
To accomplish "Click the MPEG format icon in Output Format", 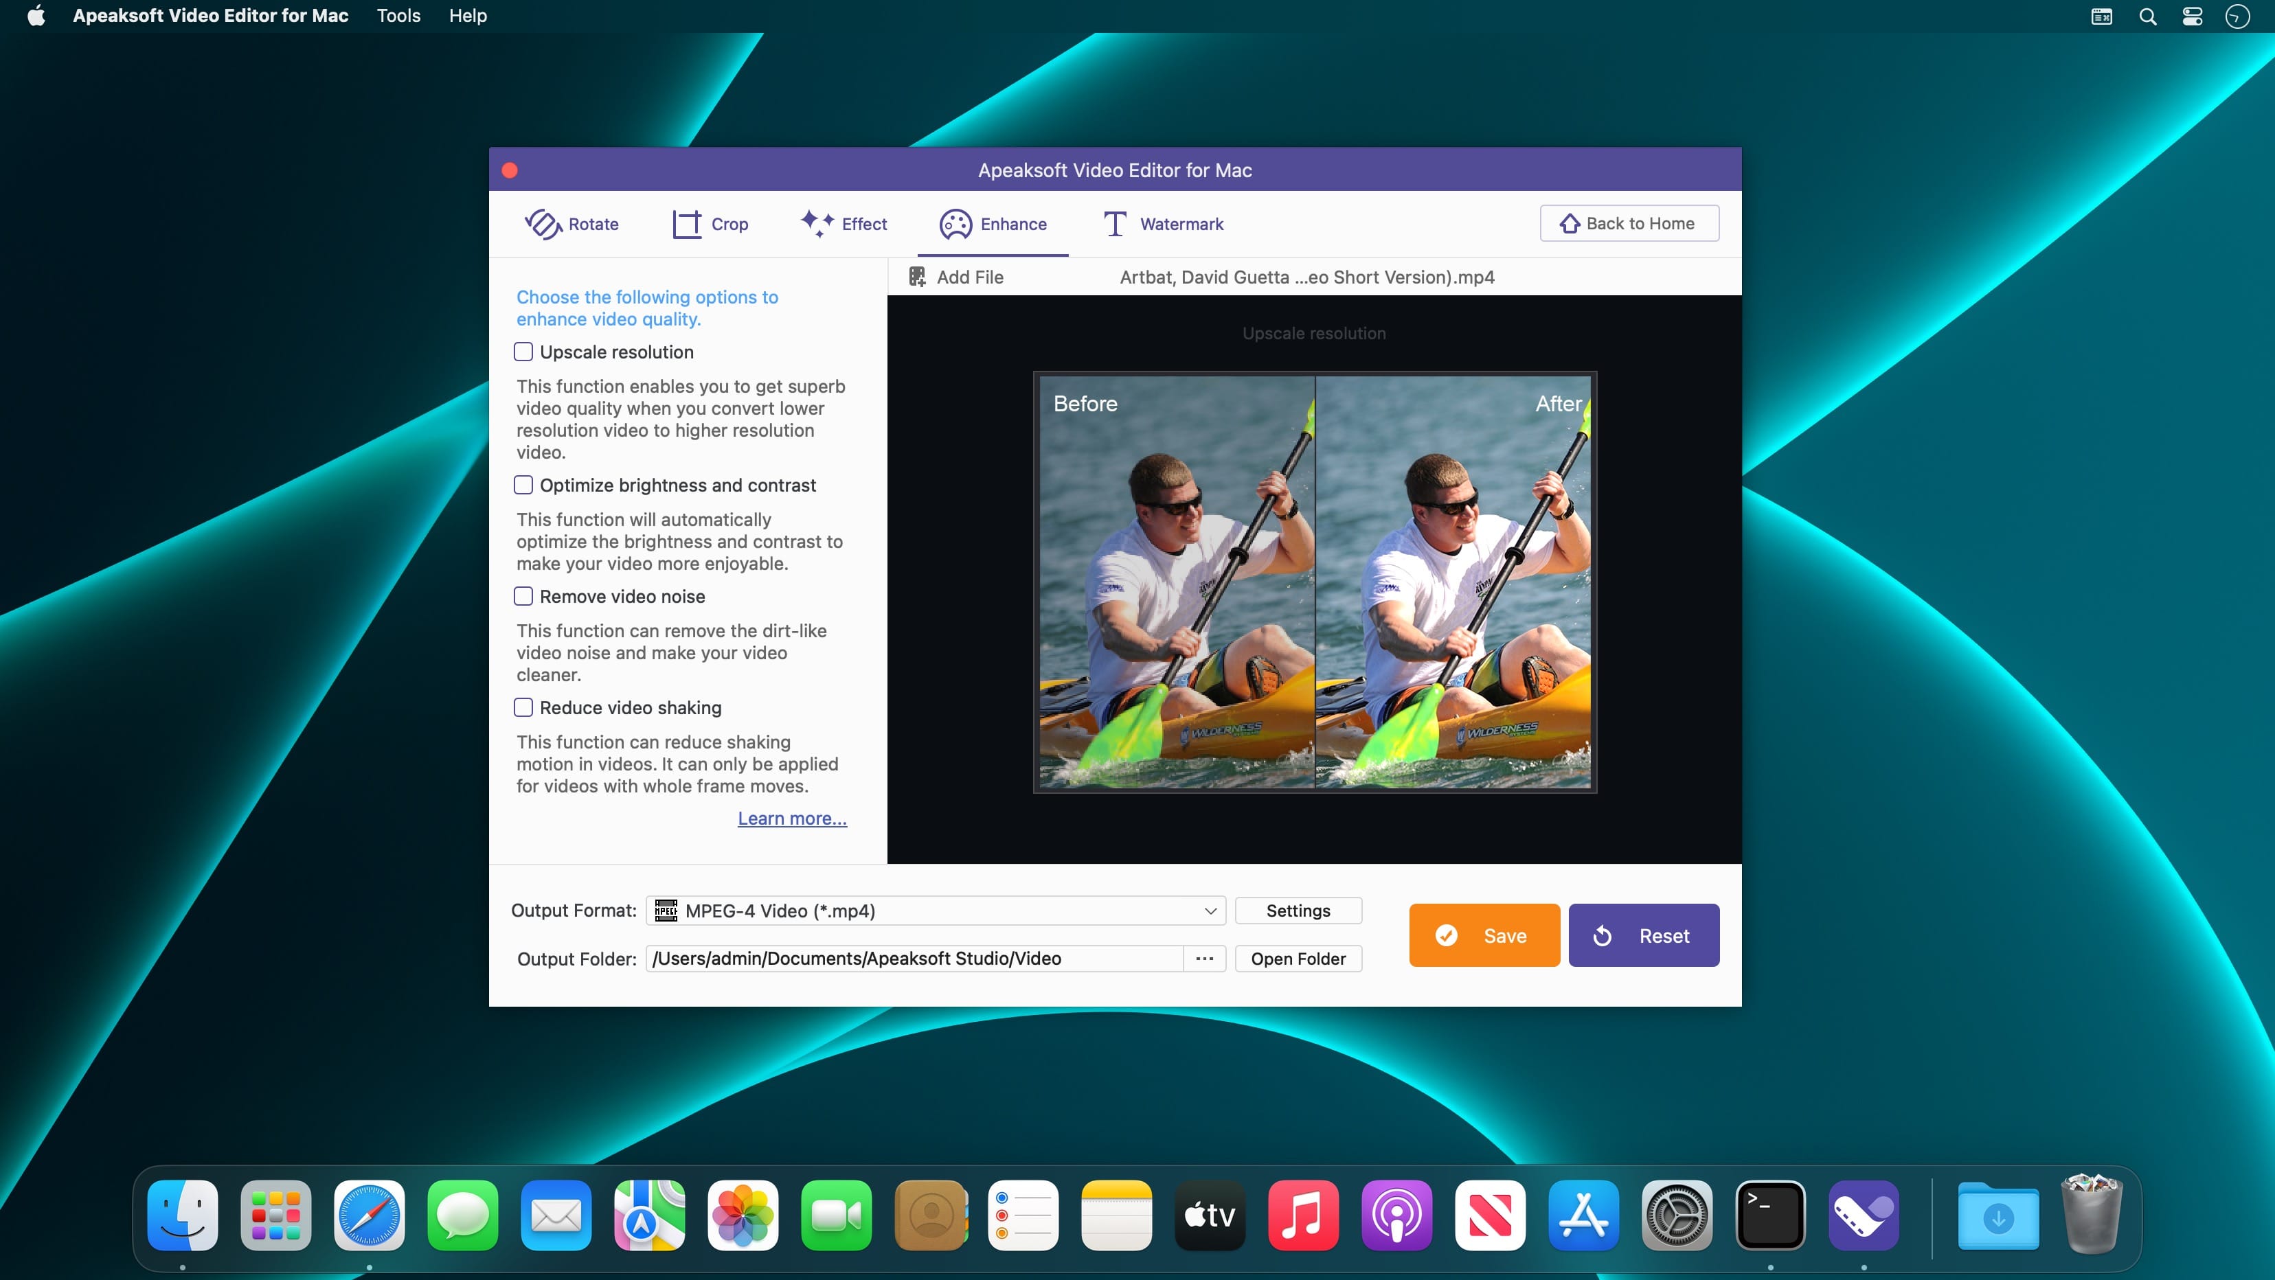I will pos(666,910).
